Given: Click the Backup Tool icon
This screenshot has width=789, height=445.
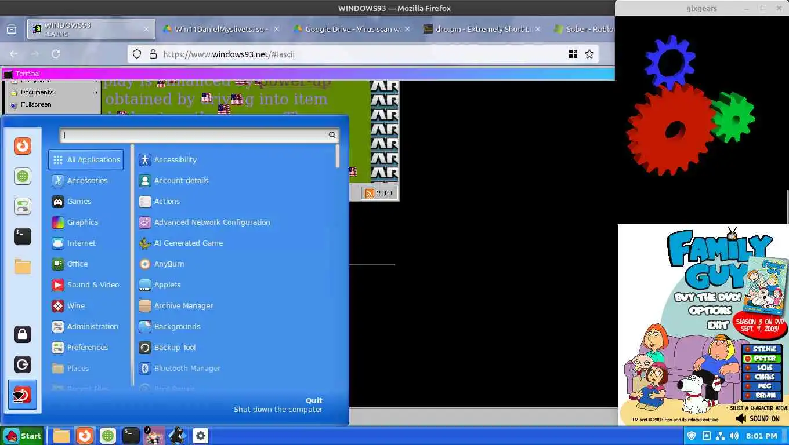Looking at the screenshot, I should coord(145,348).
